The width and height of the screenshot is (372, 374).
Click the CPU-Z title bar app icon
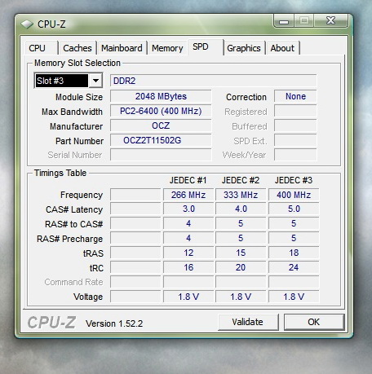27,24
